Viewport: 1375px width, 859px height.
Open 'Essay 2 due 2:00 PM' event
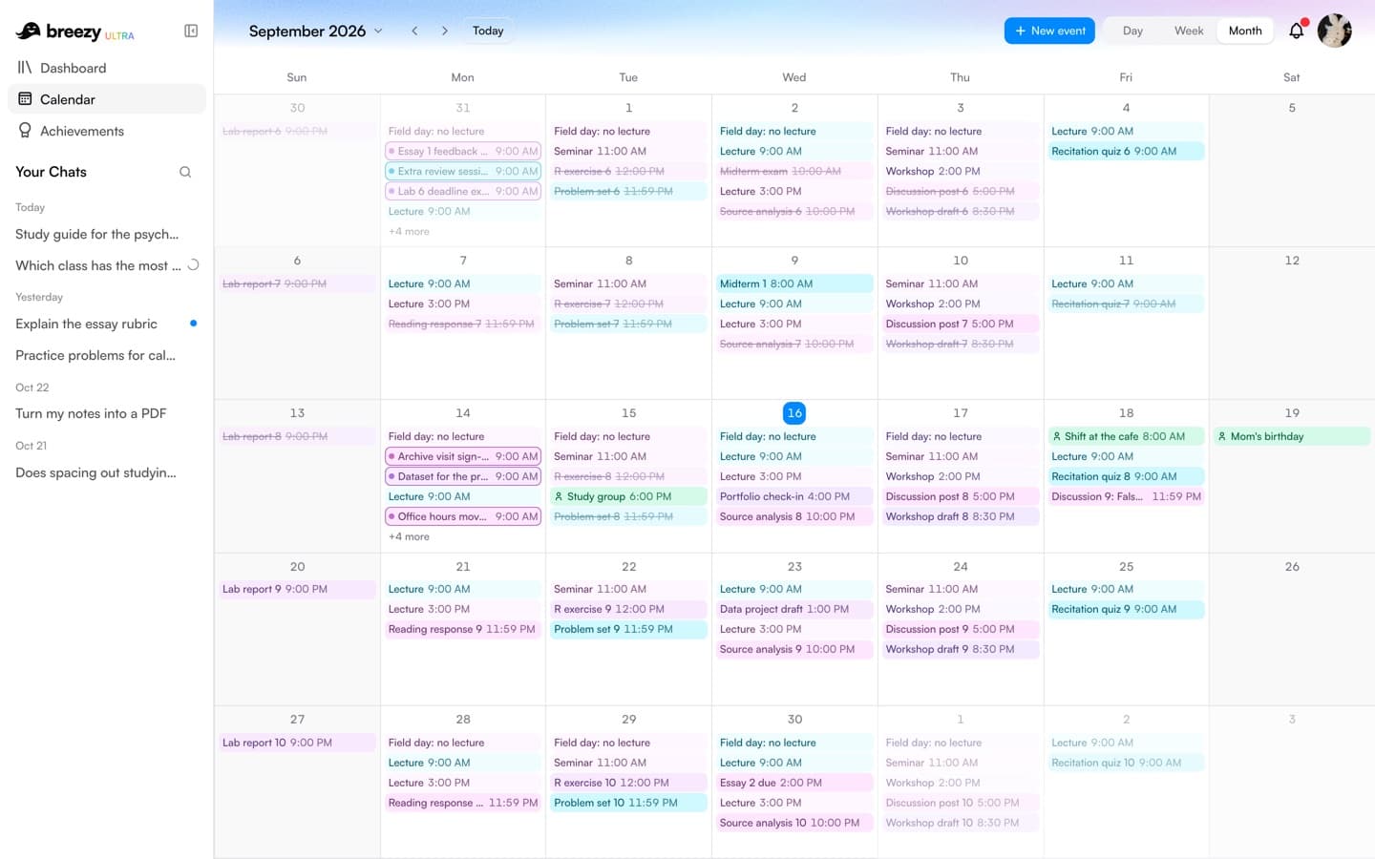794,783
